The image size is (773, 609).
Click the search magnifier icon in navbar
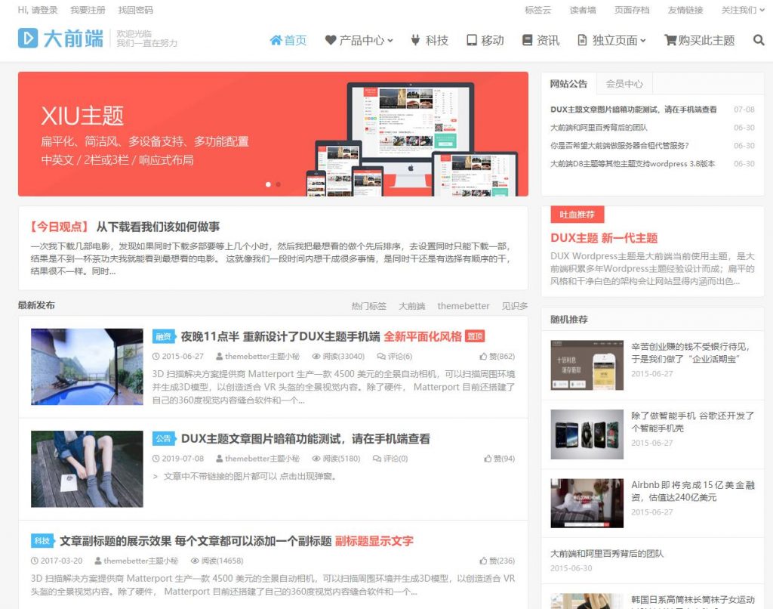[x=759, y=40]
